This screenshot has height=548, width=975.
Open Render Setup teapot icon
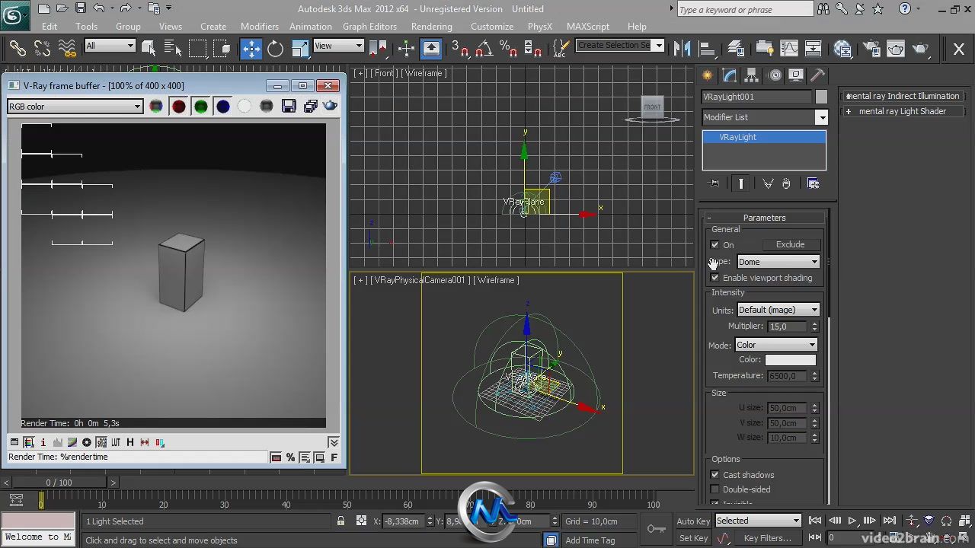tap(871, 48)
